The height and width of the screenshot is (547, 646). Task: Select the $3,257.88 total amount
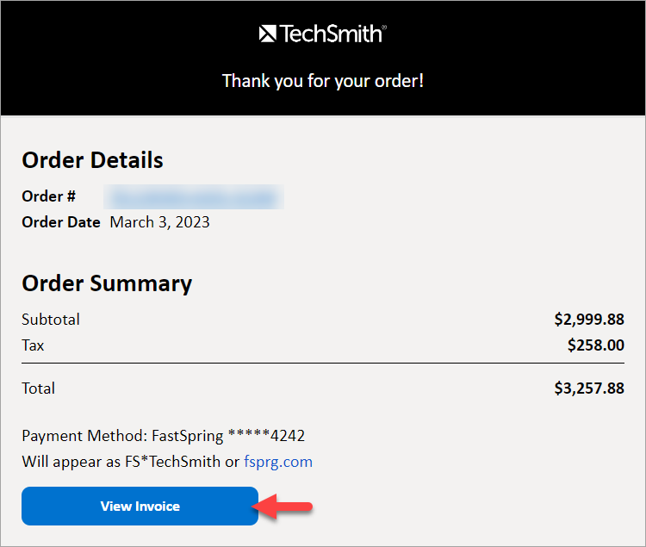[589, 388]
